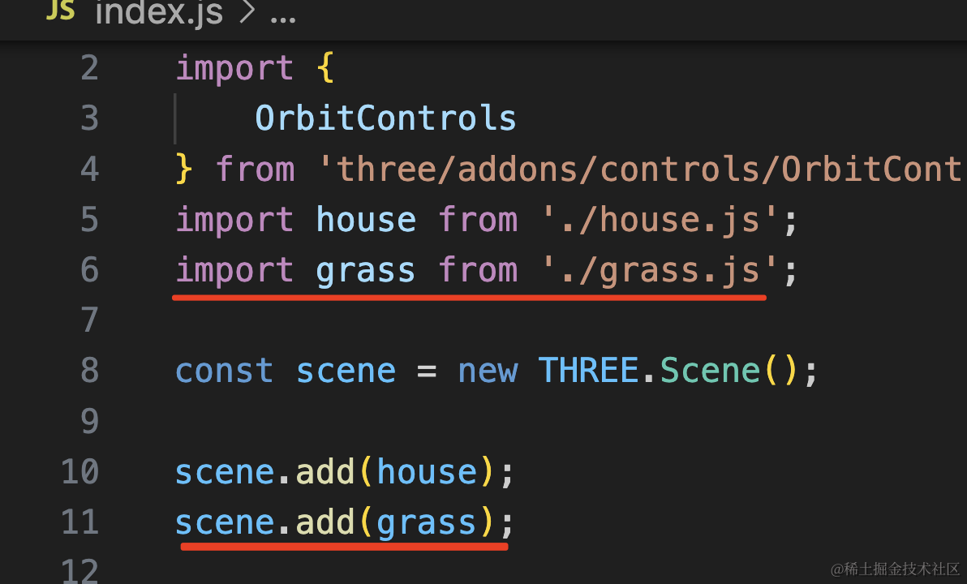Click the const keyword on line 8
Image resolution: width=967 pixels, height=584 pixels.
224,371
